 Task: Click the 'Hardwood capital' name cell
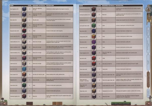point(15,96)
